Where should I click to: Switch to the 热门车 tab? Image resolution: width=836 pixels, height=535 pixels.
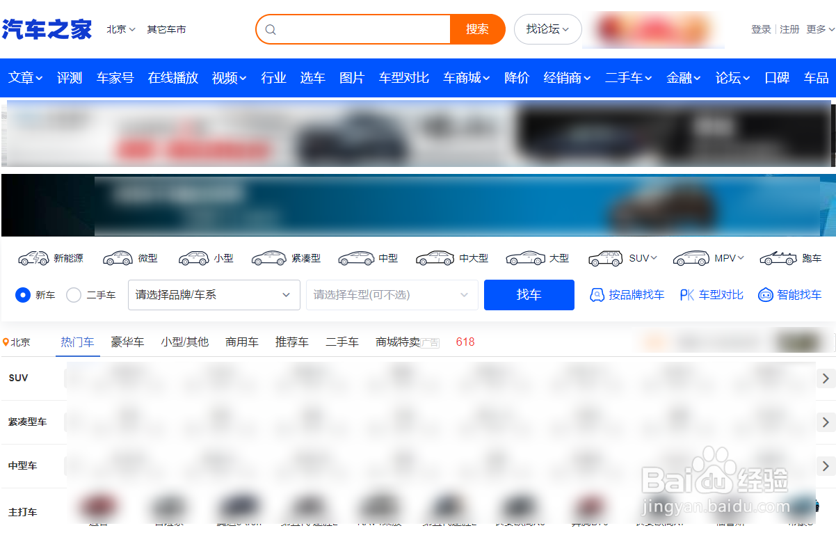click(78, 342)
